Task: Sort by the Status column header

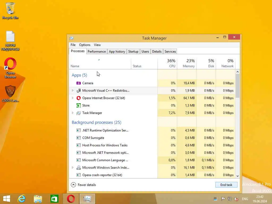Action: (144, 64)
